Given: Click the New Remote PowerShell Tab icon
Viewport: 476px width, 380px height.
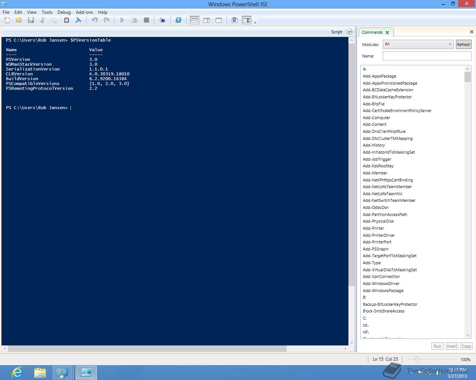Looking at the screenshot, I should pos(162,20).
